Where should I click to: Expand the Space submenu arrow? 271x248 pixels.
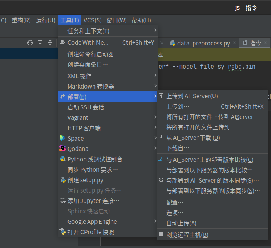(x=155, y=138)
